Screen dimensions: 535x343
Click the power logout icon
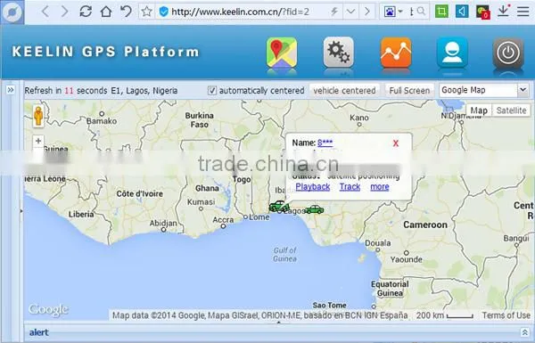(x=508, y=53)
